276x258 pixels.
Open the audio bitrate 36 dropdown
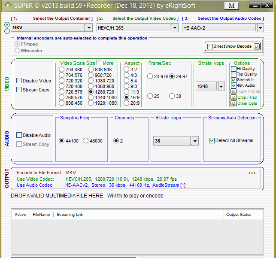(195, 141)
